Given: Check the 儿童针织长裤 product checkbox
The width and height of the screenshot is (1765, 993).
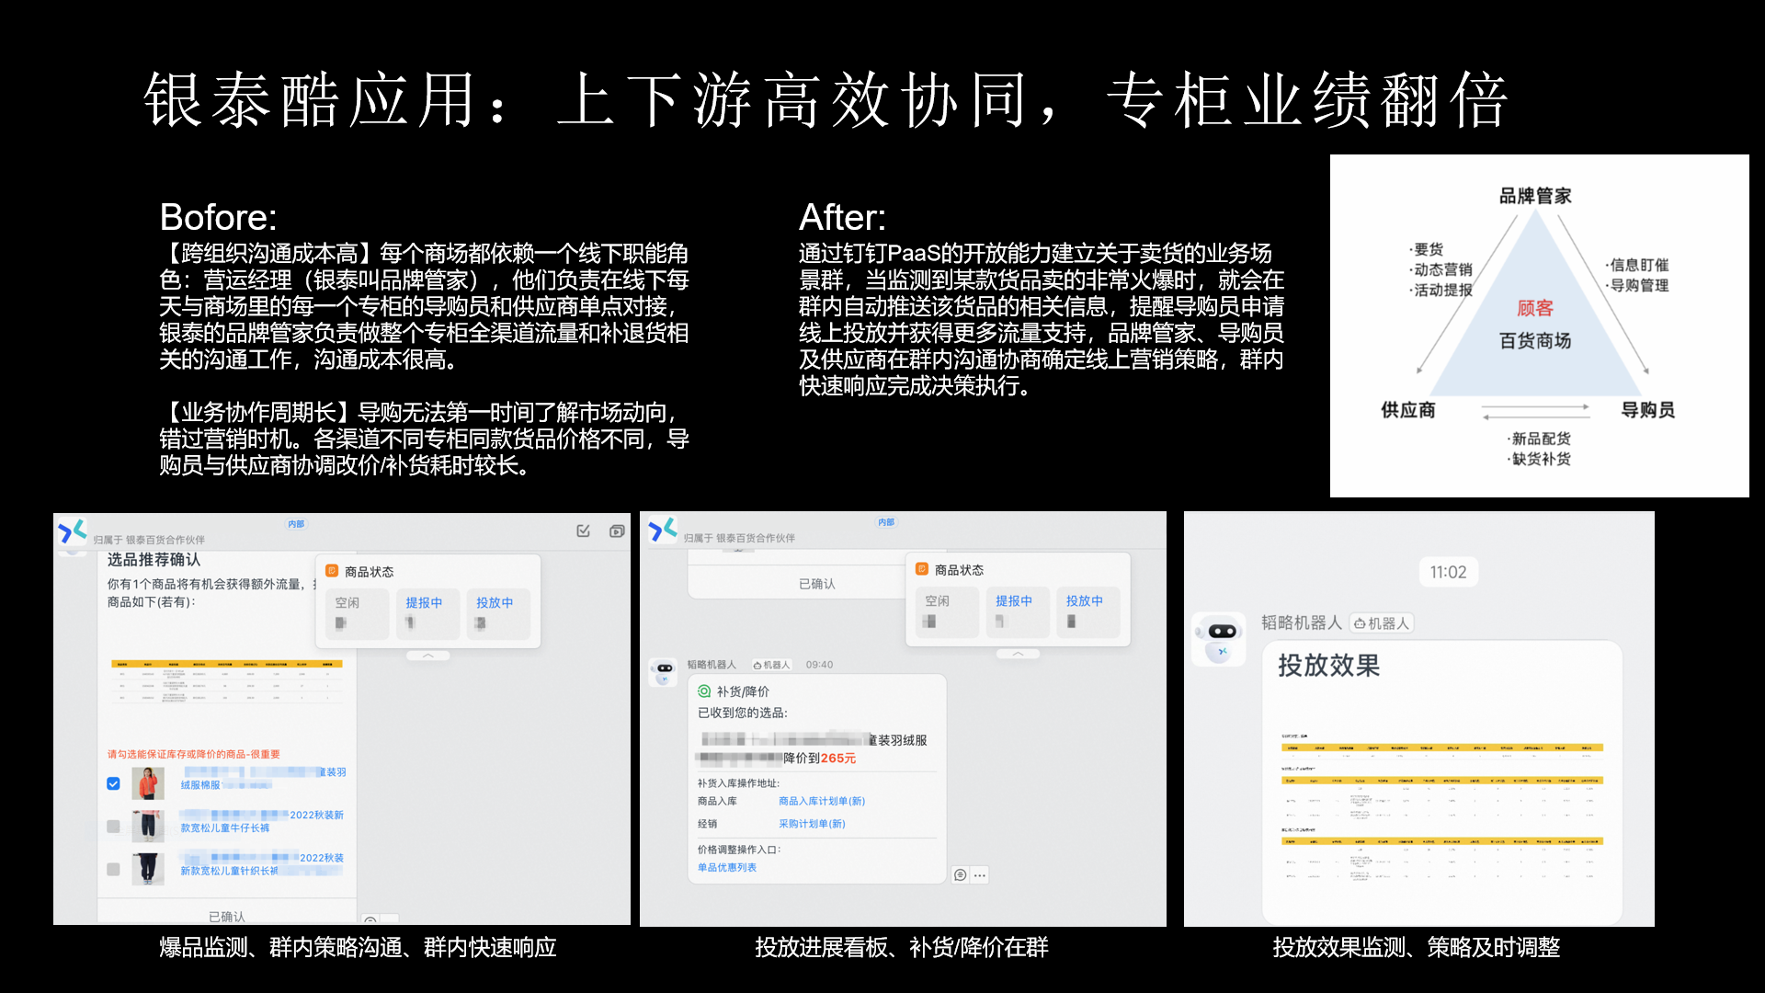Looking at the screenshot, I should 113,869.
